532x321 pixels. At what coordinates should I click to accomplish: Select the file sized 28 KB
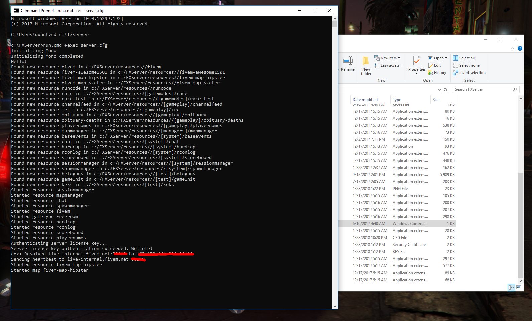[397, 231]
